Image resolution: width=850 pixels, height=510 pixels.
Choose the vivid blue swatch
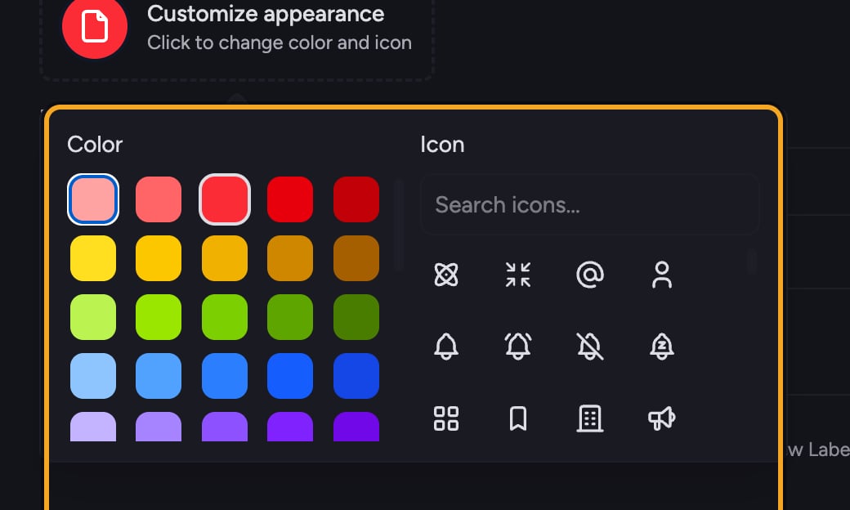click(290, 376)
